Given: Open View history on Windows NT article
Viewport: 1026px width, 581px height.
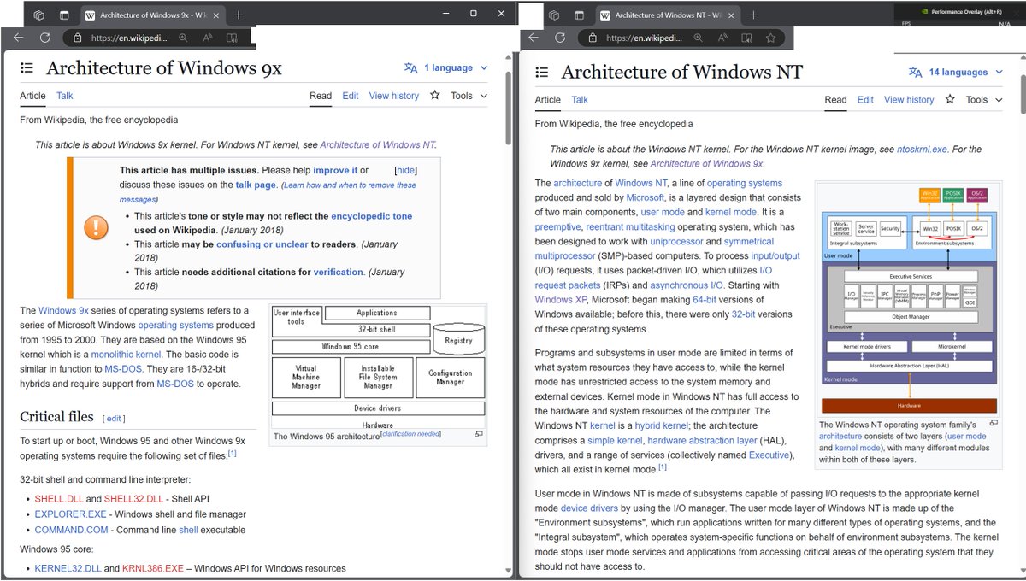Looking at the screenshot, I should (909, 100).
